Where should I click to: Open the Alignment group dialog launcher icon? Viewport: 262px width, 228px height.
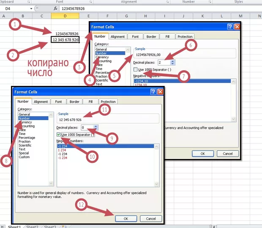167,2
